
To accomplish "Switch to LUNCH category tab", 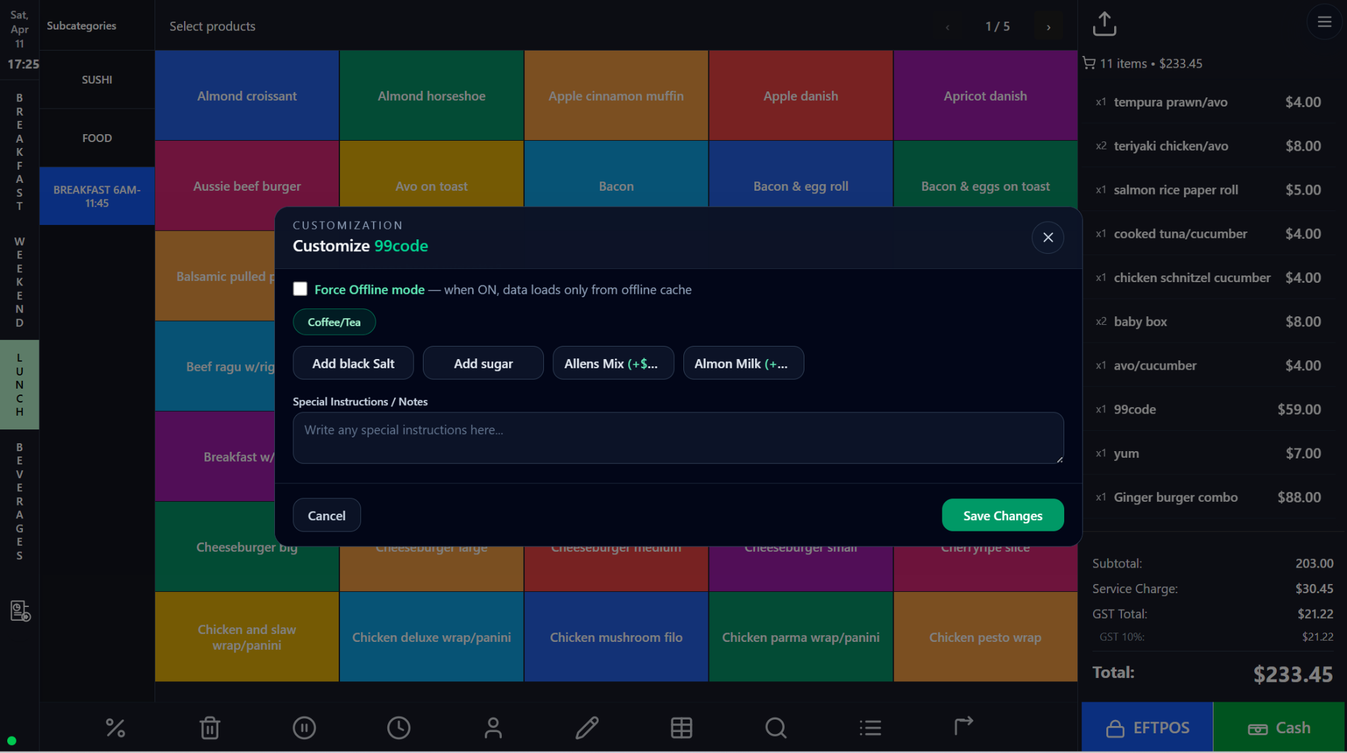I will (20, 385).
